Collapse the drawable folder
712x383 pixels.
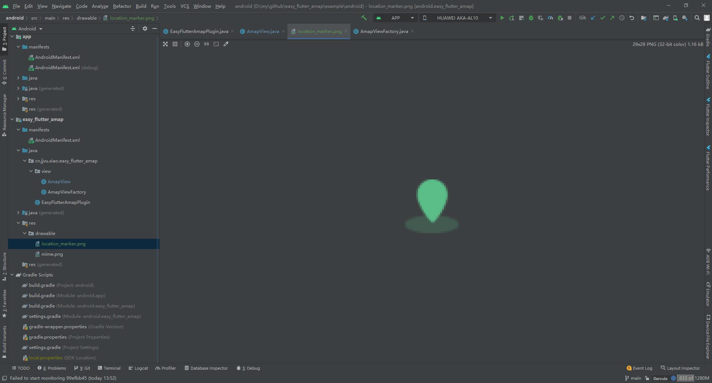point(24,234)
